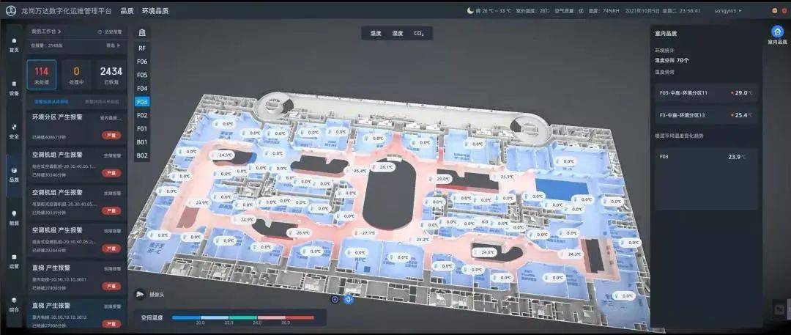Click the blue compass view-reset icon

[x=348, y=299]
